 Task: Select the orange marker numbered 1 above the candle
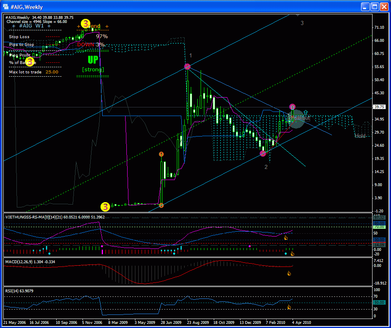(x=161, y=154)
